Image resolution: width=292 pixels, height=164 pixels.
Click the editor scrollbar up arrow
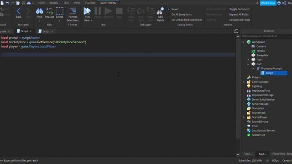238,36
